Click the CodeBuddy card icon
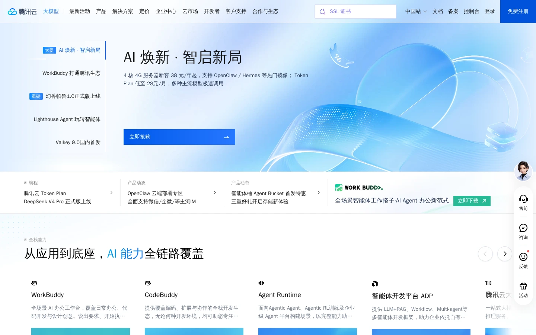The height and width of the screenshot is (335, 536). (148, 283)
